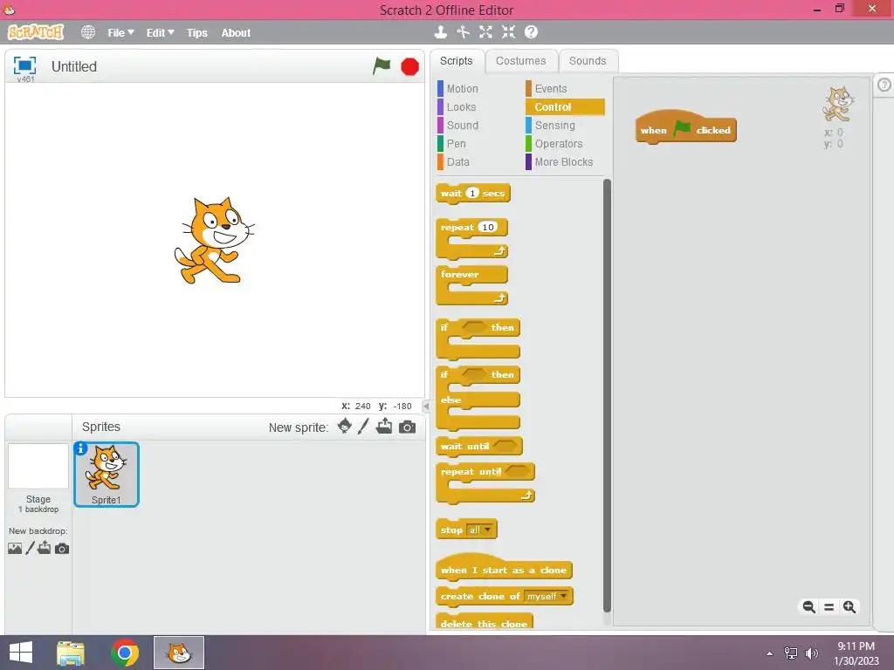
Task: Select the Operators block category
Action: coord(558,144)
